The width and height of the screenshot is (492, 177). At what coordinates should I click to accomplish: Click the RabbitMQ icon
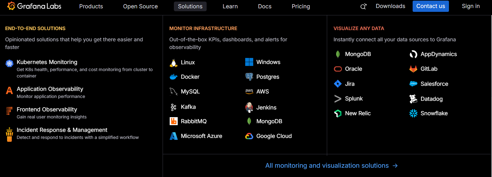[x=174, y=121]
